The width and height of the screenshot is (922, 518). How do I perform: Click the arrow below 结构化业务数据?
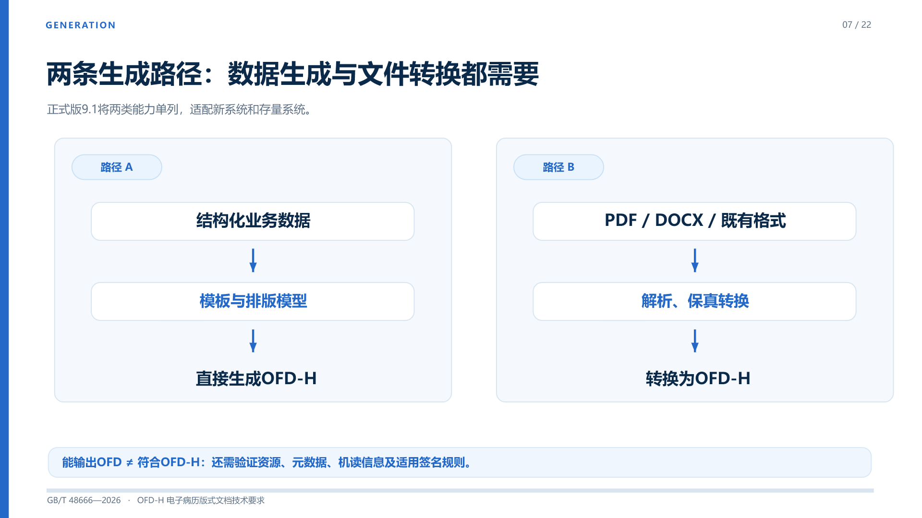click(253, 260)
